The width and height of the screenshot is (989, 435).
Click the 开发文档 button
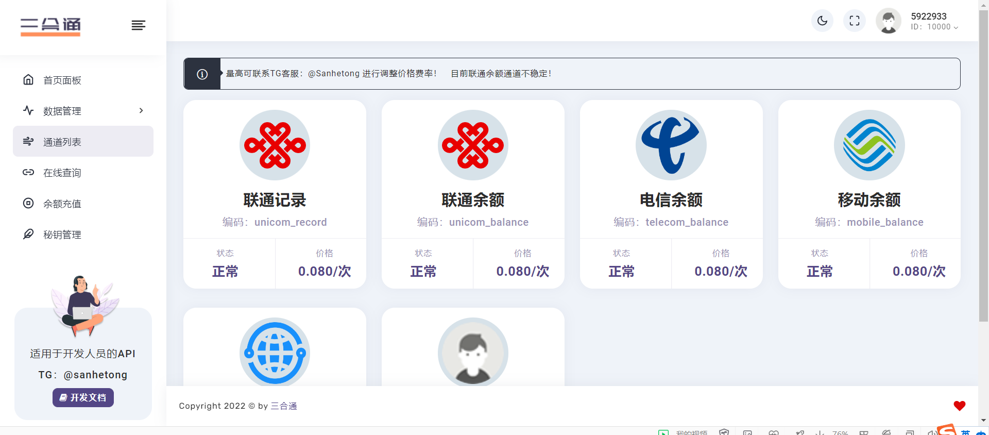(83, 397)
